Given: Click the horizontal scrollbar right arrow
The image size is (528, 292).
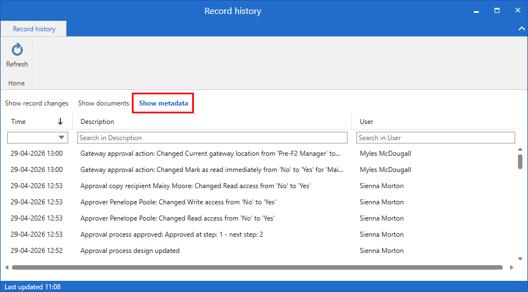Looking at the screenshot, I should pos(512,267).
